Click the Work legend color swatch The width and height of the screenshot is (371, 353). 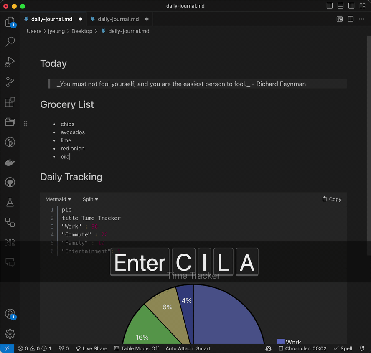tap(281, 341)
